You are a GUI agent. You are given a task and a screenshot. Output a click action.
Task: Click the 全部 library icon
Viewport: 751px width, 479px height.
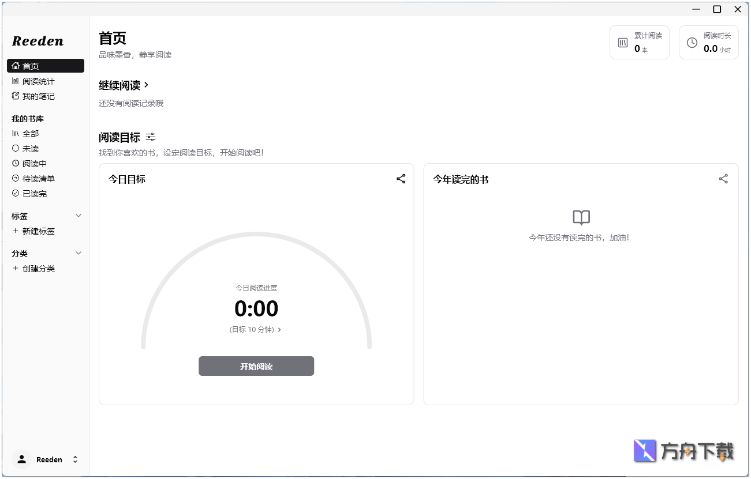click(x=16, y=133)
